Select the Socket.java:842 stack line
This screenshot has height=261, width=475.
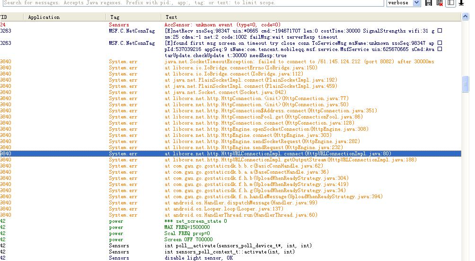click(x=230, y=92)
